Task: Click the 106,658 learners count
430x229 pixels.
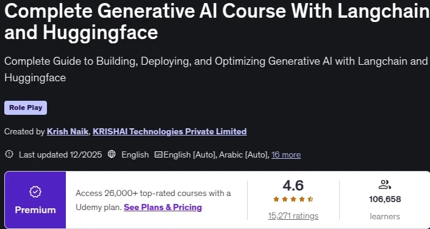Action: click(385, 199)
